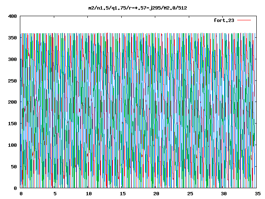
Task: Click x-axis label 10
Action: (89, 194)
